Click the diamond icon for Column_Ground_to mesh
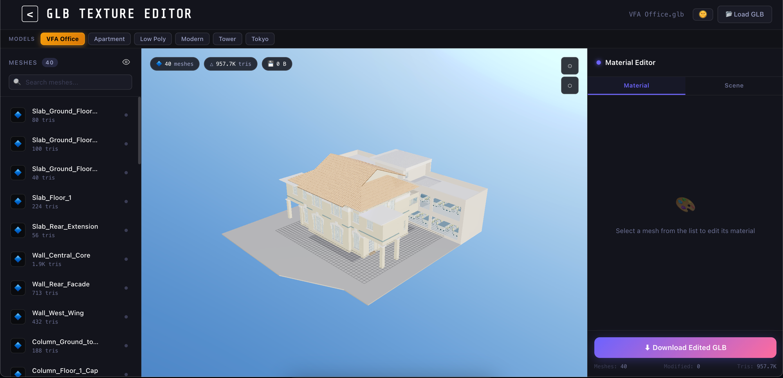This screenshot has height=378, width=783. coord(18,345)
